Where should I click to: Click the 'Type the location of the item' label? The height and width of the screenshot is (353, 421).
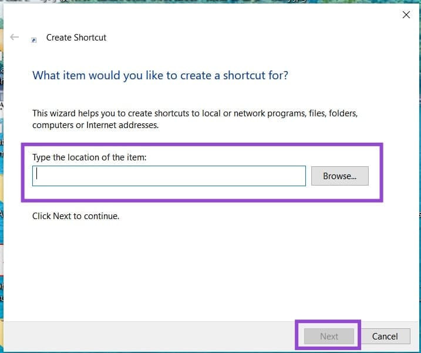89,157
